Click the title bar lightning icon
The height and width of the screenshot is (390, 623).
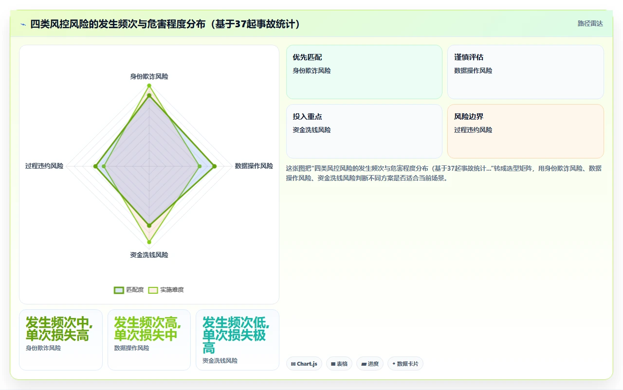point(23,24)
